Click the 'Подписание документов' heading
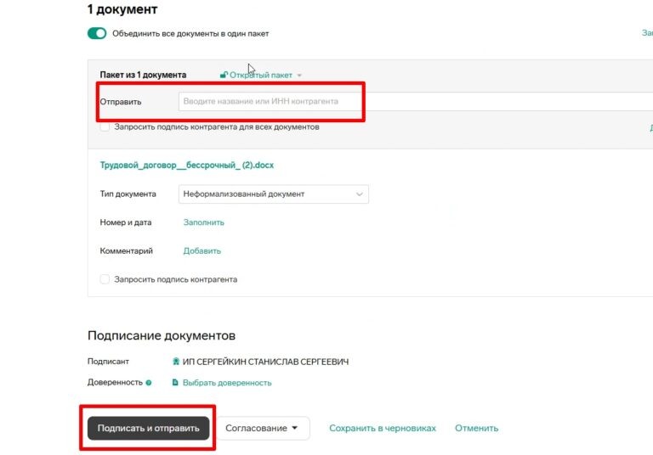 [x=162, y=335]
